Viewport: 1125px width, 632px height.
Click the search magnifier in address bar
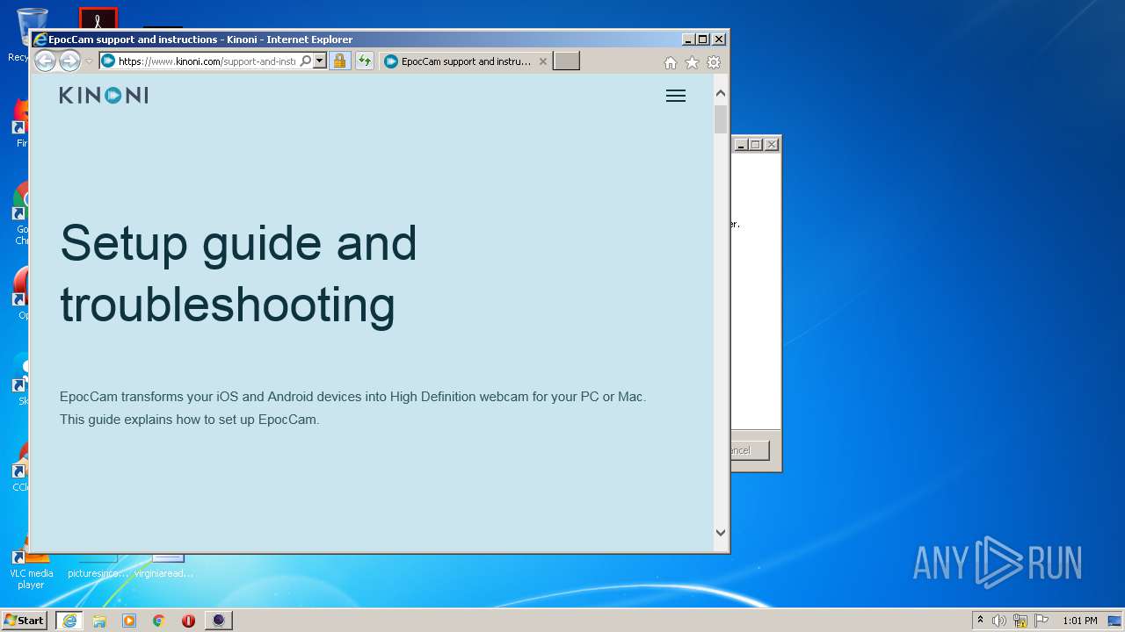(x=305, y=61)
